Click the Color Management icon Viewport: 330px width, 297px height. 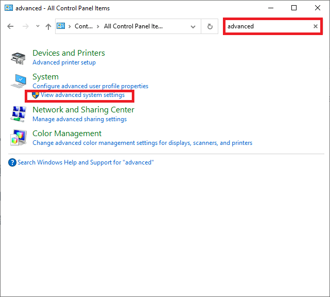[x=19, y=138]
